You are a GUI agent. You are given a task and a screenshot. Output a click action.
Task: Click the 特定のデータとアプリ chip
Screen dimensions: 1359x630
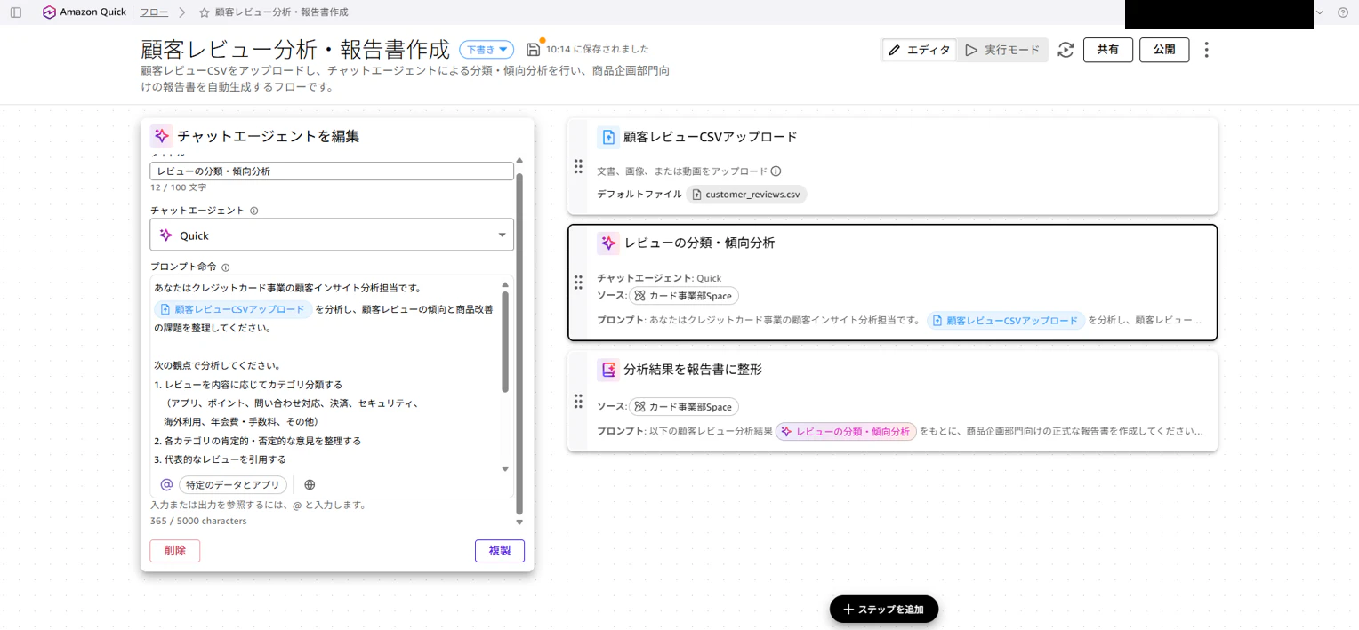click(233, 485)
